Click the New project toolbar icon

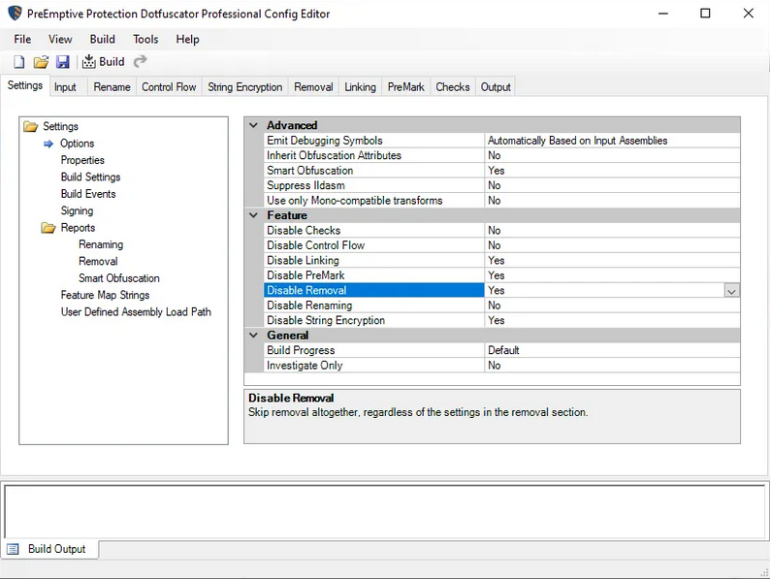pyautogui.click(x=18, y=62)
